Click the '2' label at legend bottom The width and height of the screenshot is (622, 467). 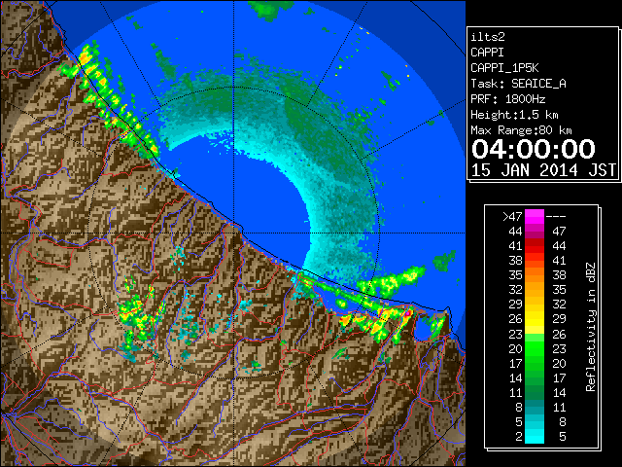point(519,437)
